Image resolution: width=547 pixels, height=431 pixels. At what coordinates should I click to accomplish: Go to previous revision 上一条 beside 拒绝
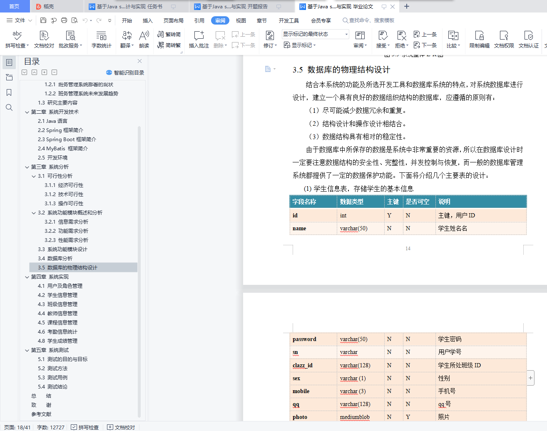[x=425, y=34]
